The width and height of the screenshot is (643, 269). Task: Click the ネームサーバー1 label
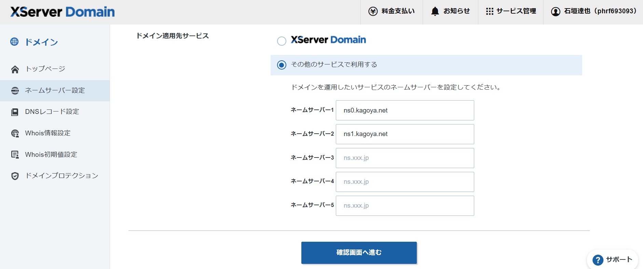click(x=312, y=110)
